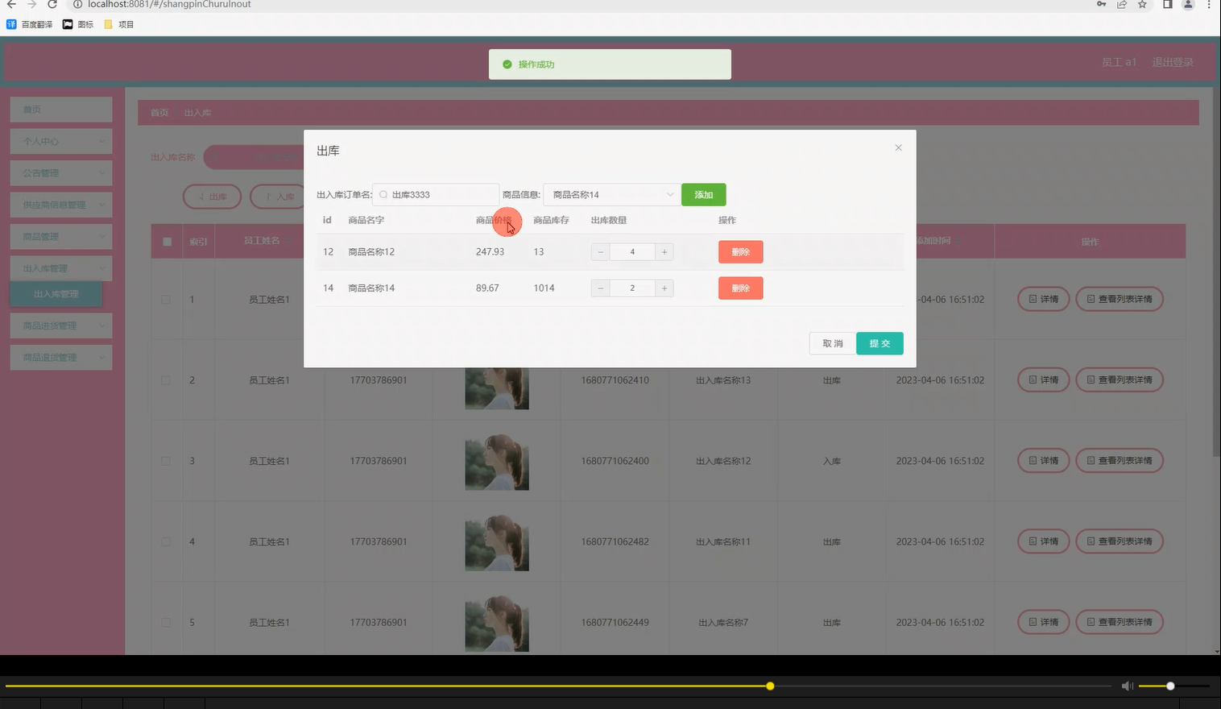Open the browser three-dot menu
Screen dimensions: 1221x709
click(1208, 4)
